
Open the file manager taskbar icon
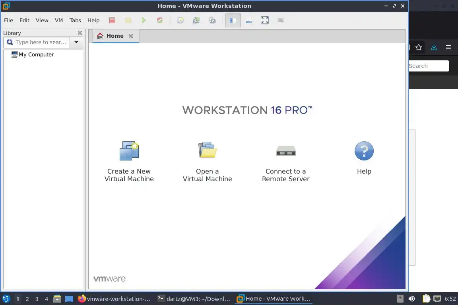57,299
